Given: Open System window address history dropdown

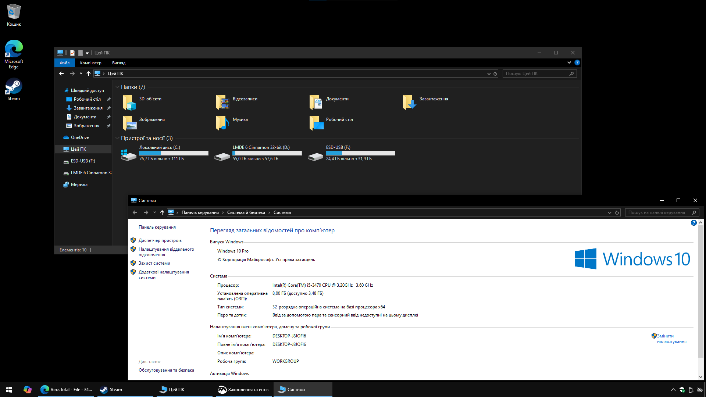Looking at the screenshot, I should point(610,212).
